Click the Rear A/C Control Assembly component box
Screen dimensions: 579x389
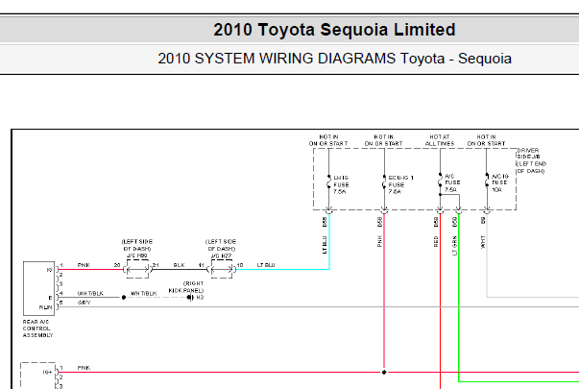tap(38, 288)
